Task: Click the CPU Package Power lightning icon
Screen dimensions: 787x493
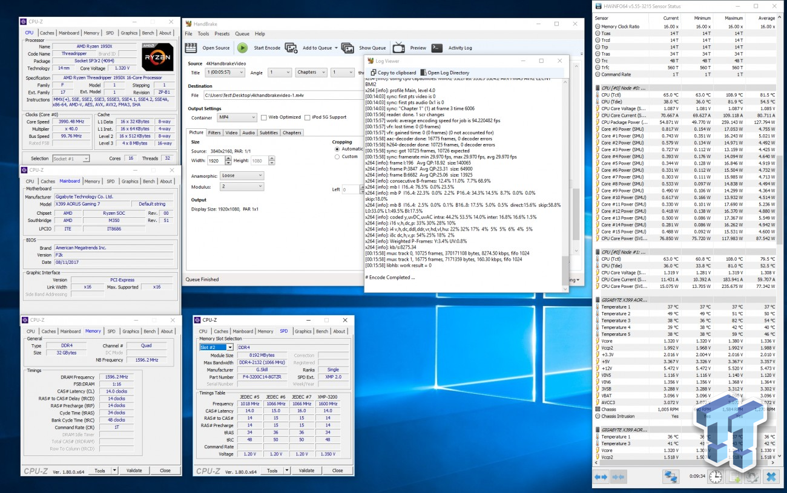Action: tap(598, 122)
